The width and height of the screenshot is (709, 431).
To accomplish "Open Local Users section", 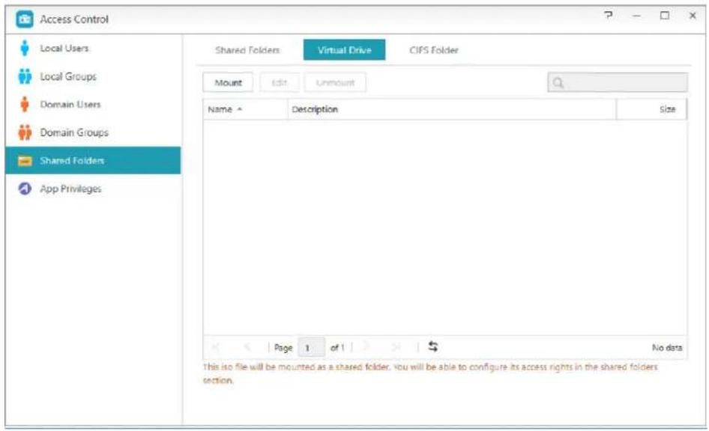I will [93, 48].
